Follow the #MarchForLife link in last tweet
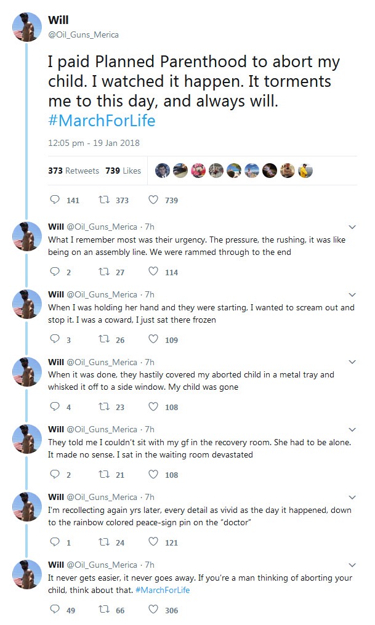The image size is (375, 625). coord(163,590)
